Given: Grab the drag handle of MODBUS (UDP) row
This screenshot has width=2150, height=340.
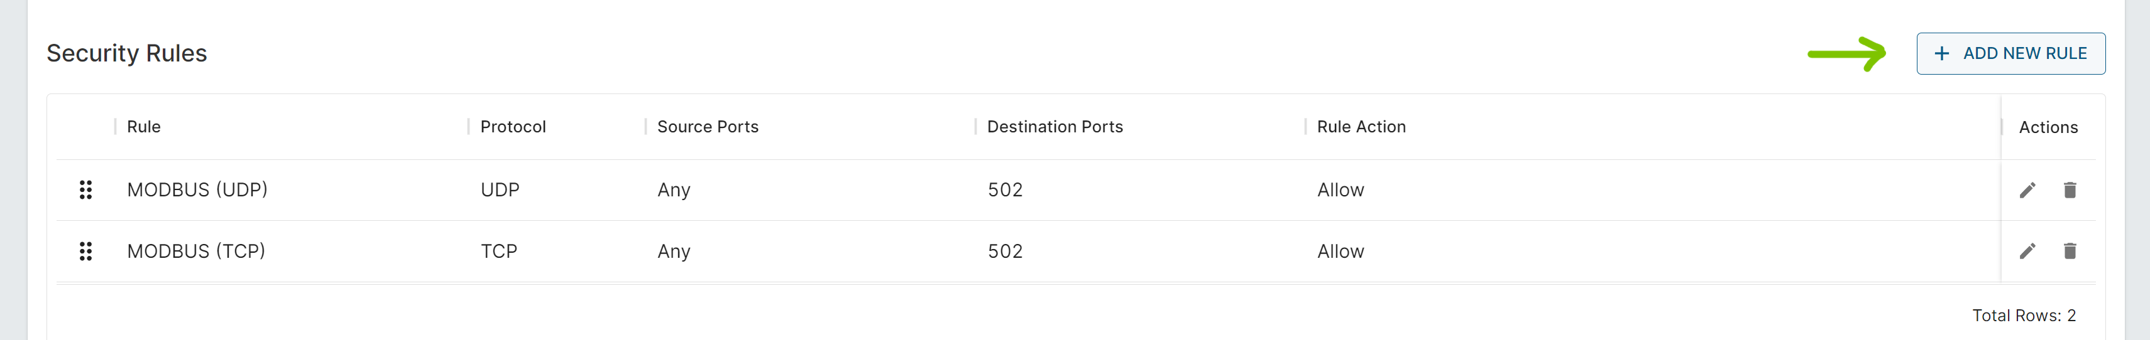Looking at the screenshot, I should [x=85, y=190].
